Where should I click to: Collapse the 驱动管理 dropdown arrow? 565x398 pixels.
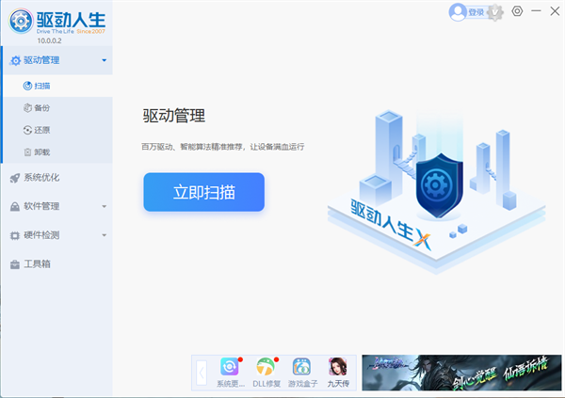[x=105, y=60]
